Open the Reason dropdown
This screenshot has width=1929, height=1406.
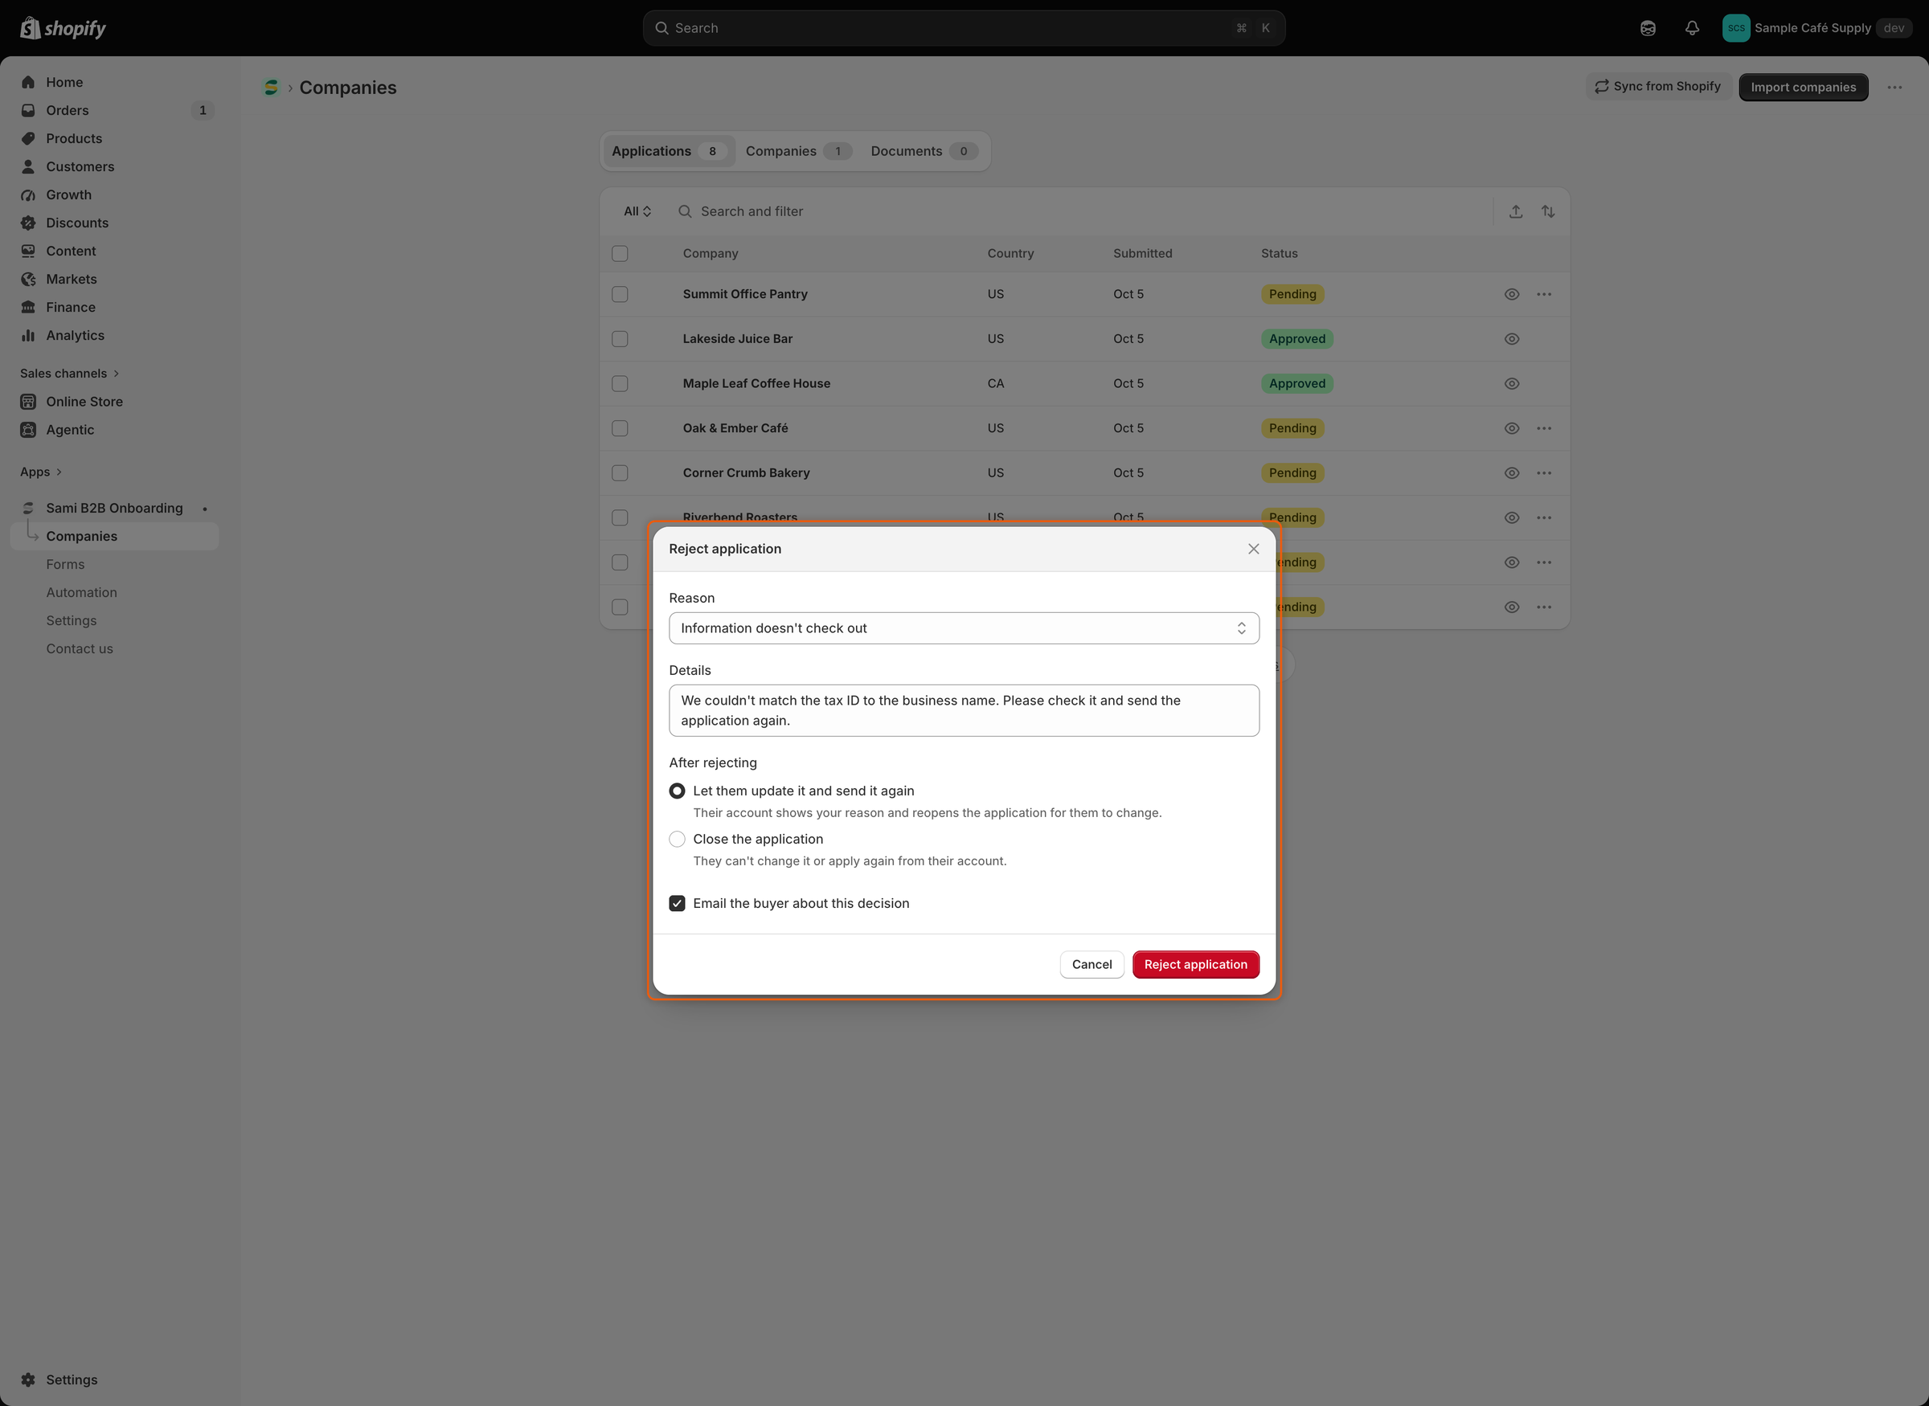click(x=964, y=628)
